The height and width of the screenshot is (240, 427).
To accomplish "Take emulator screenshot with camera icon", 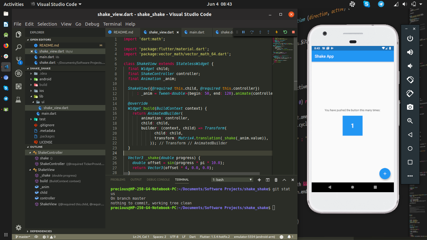I will tap(410, 107).
